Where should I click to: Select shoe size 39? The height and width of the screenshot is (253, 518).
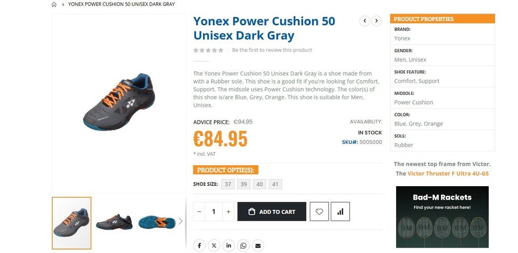pyautogui.click(x=243, y=184)
